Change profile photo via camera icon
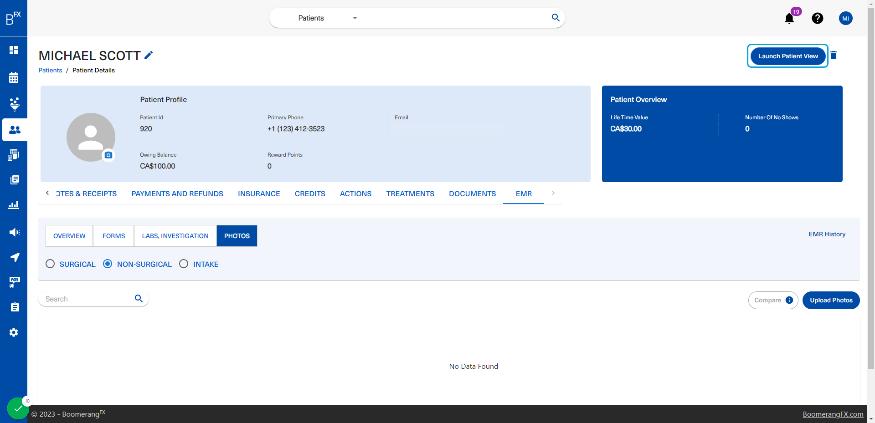This screenshot has width=875, height=423. [108, 155]
